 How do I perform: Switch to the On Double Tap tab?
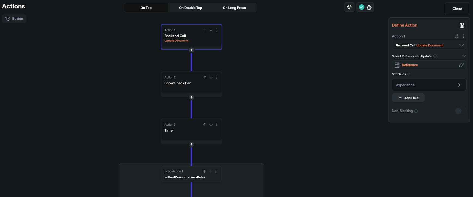[191, 8]
